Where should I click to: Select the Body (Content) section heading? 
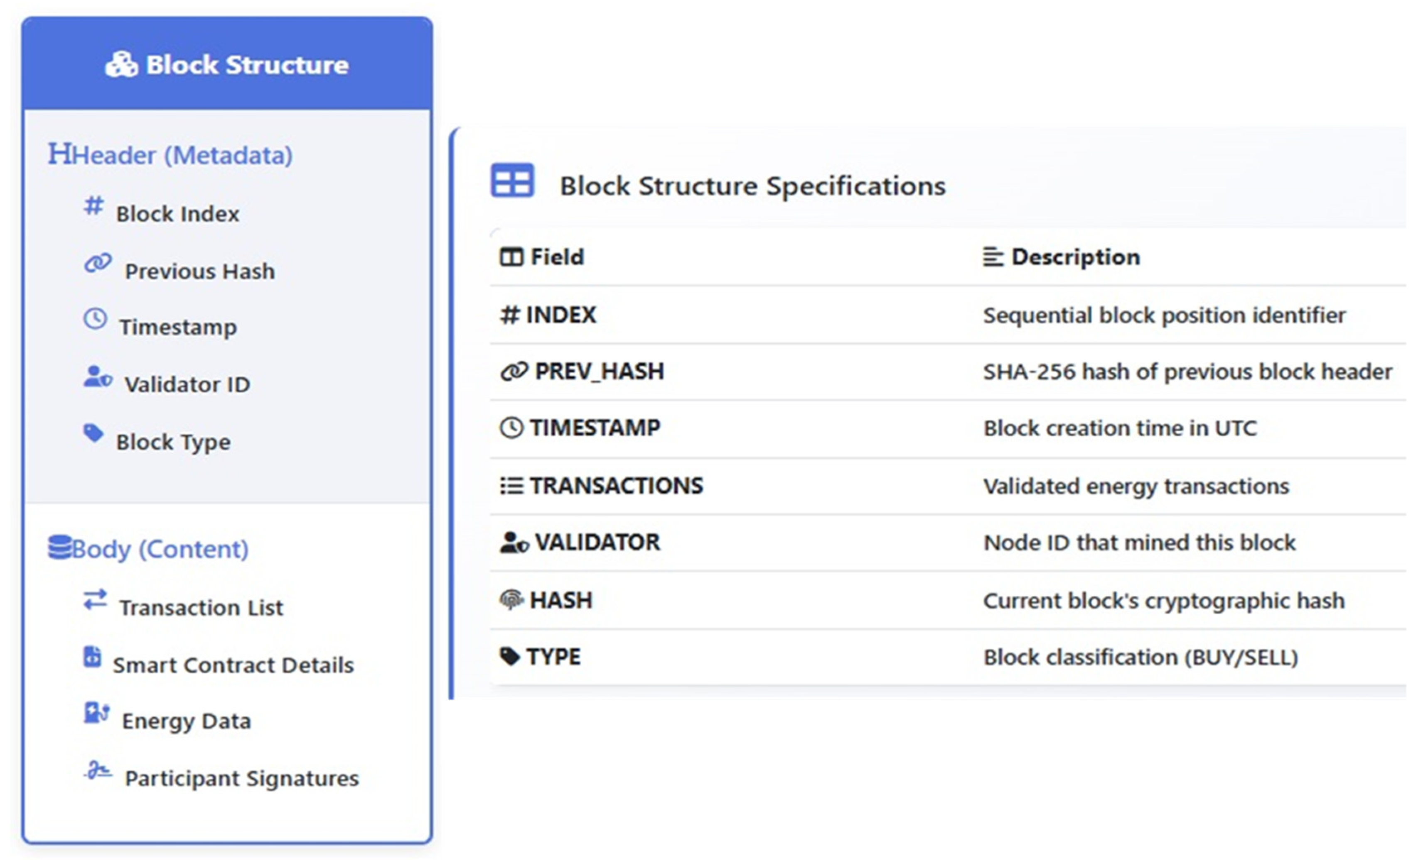(148, 548)
